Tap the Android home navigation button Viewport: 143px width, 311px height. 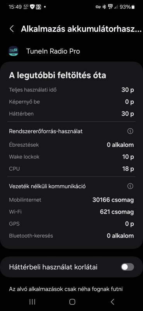(72, 302)
